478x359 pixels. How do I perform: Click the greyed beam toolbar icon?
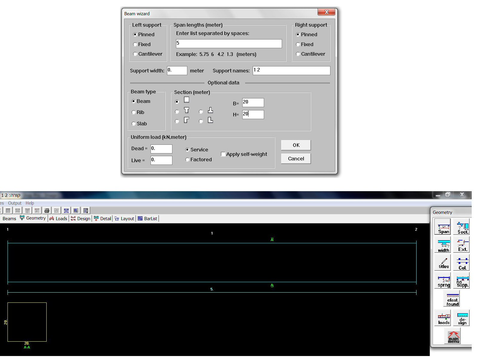(x=18, y=211)
